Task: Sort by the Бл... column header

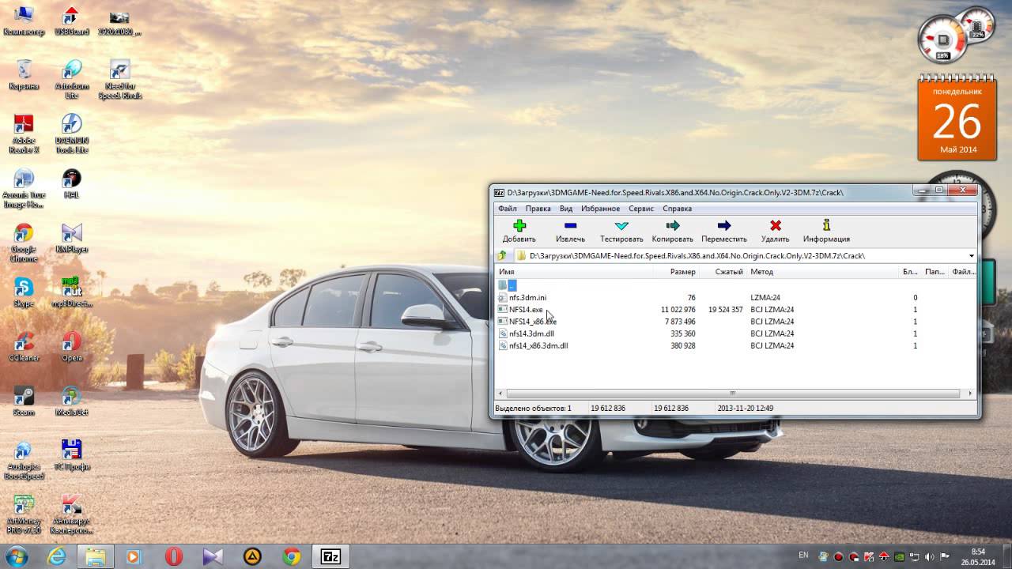Action: click(910, 272)
